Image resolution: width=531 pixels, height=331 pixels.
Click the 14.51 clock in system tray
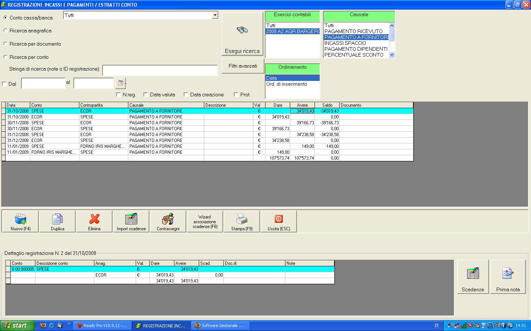point(521,325)
